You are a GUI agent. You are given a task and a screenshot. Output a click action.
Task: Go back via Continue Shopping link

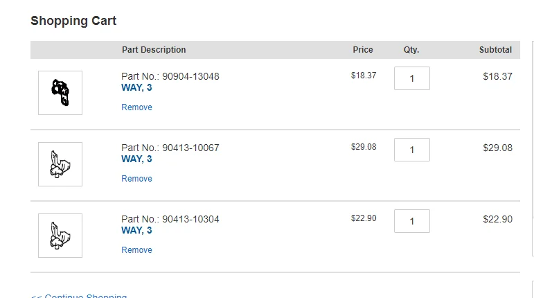[x=79, y=296]
